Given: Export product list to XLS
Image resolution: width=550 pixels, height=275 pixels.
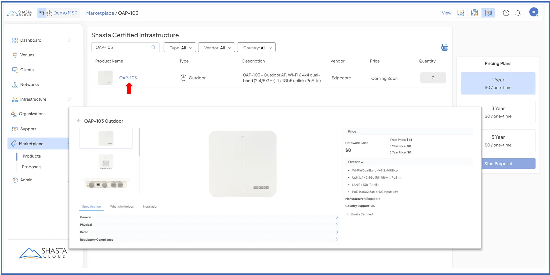Looking at the screenshot, I should click(x=444, y=47).
